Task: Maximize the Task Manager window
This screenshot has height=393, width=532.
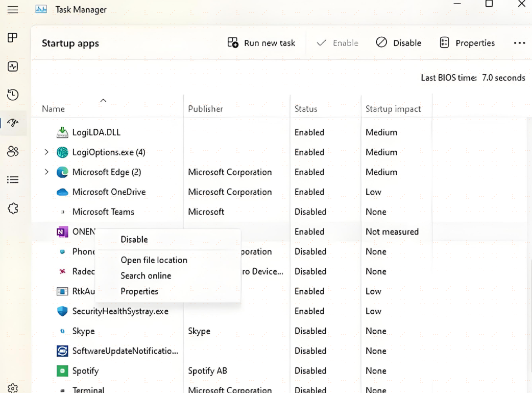Action: (489, 4)
